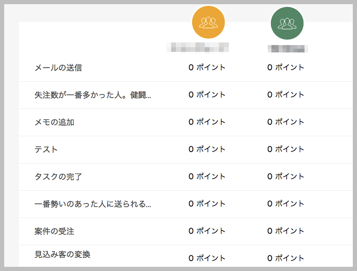Select orange team's 見込み客の変換 points value
The height and width of the screenshot is (271, 357).
207,258
